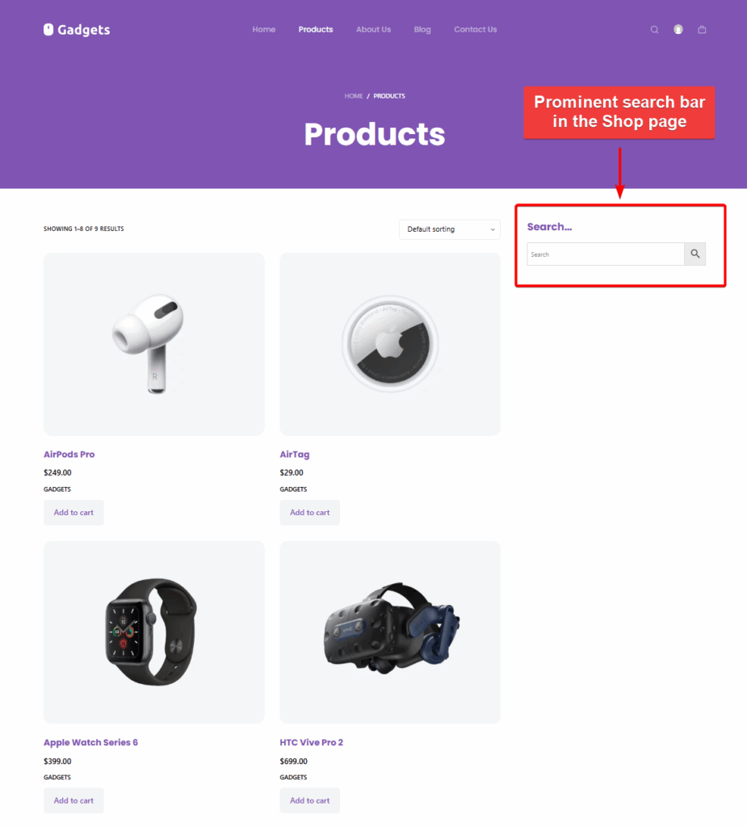
Task: Open the header search icon
Action: click(x=654, y=29)
